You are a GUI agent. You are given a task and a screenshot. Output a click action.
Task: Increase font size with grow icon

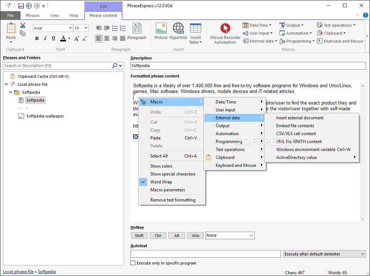(x=76, y=39)
